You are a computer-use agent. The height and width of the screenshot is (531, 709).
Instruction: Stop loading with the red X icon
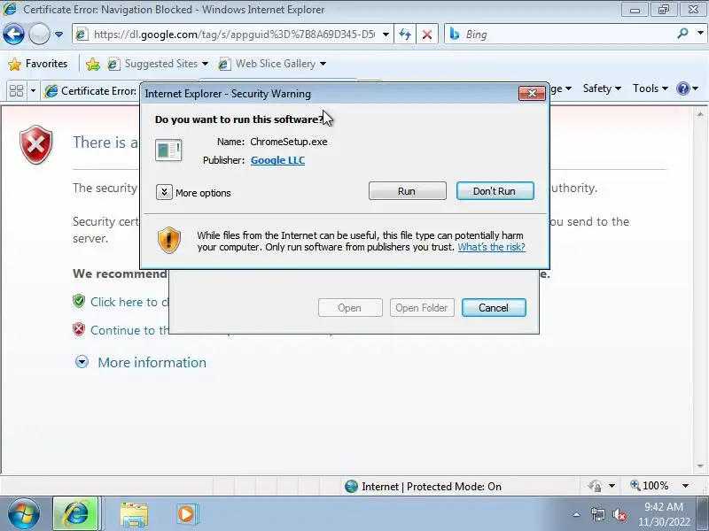coord(427,35)
